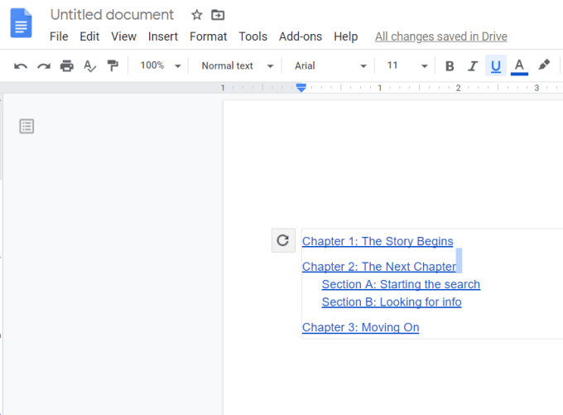Open the text color picker

point(519,66)
